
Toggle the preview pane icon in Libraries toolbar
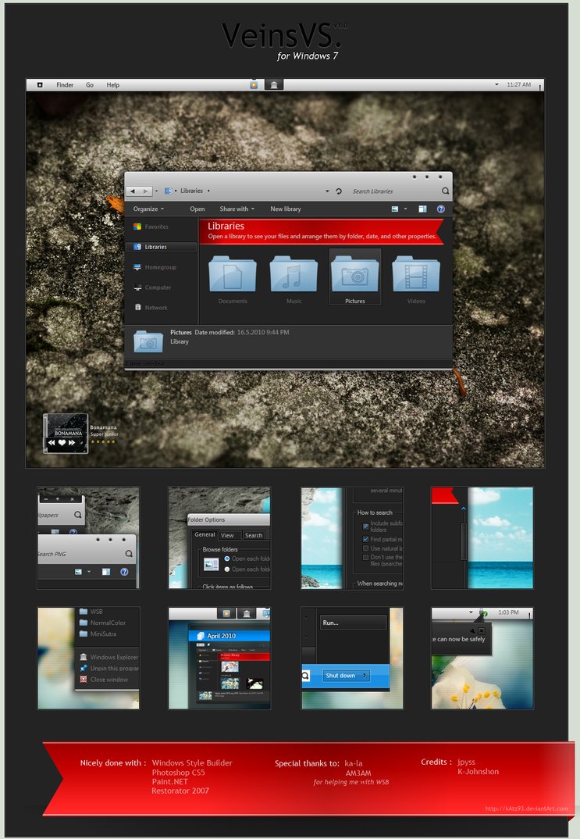(422, 209)
